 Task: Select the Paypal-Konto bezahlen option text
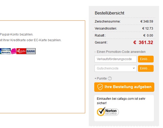pyautogui.click(x=16, y=34)
